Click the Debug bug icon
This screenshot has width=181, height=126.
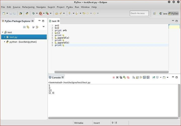pos(33,13)
